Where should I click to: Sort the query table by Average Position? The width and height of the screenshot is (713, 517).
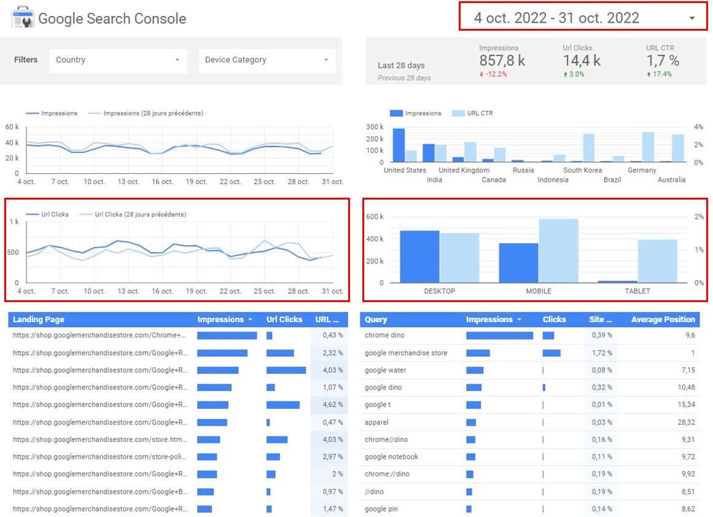click(x=663, y=320)
